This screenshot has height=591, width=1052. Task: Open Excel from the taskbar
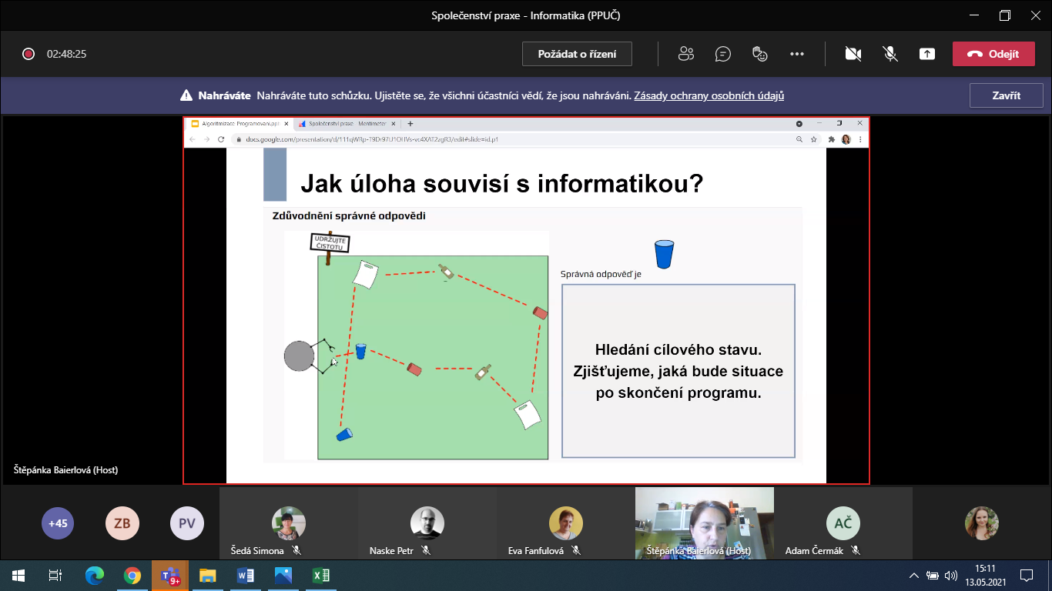click(320, 575)
